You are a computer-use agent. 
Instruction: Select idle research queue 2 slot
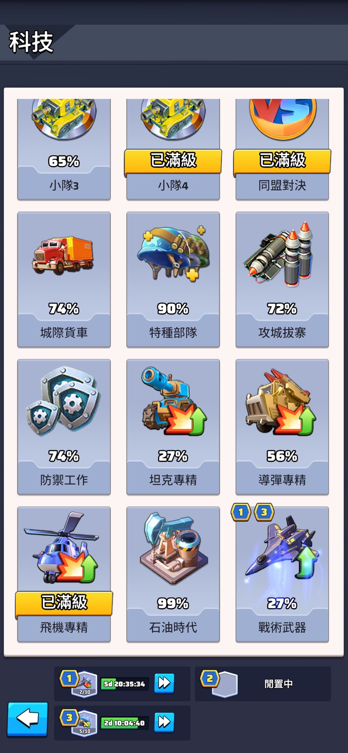tap(263, 684)
